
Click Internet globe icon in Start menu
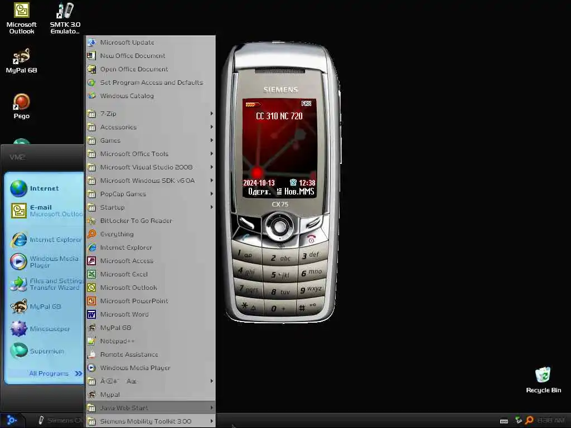click(18, 188)
